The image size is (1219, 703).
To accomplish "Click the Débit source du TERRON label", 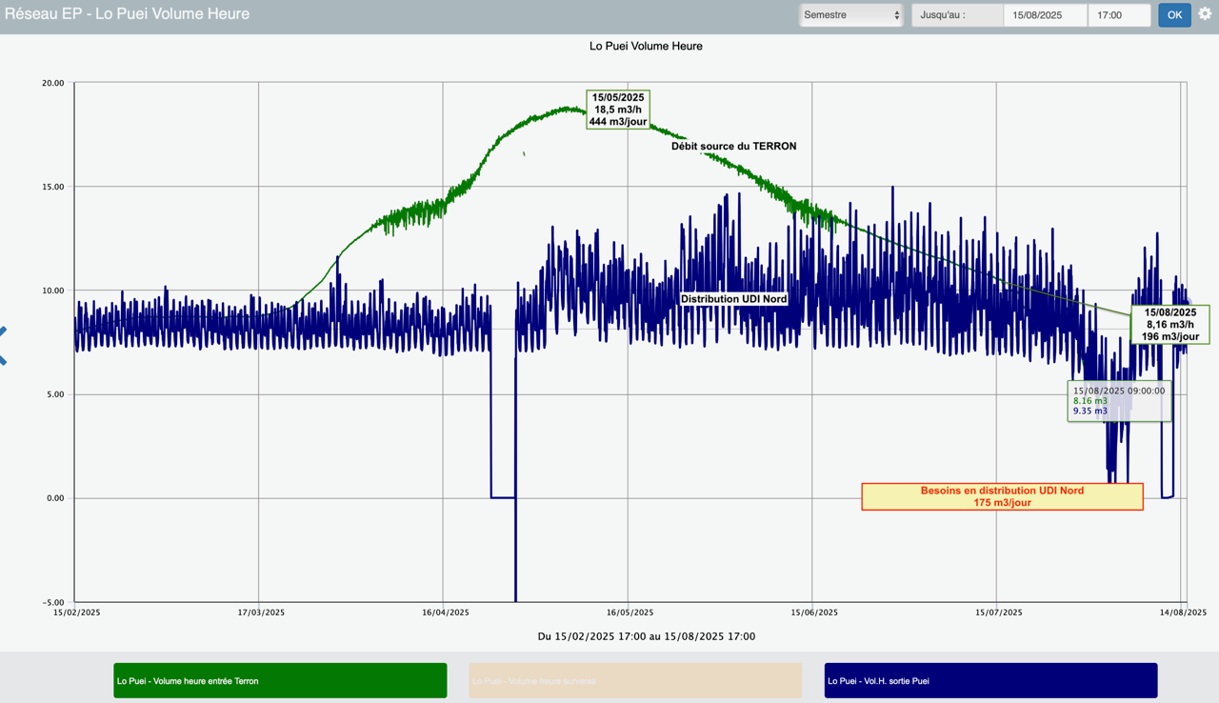I will (x=733, y=147).
